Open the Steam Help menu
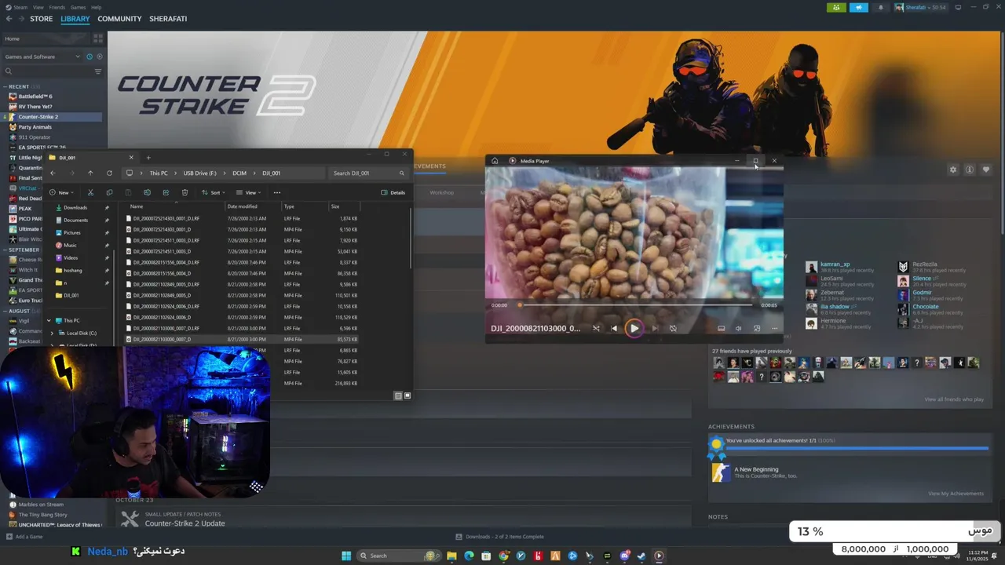The image size is (1005, 565). click(x=96, y=7)
